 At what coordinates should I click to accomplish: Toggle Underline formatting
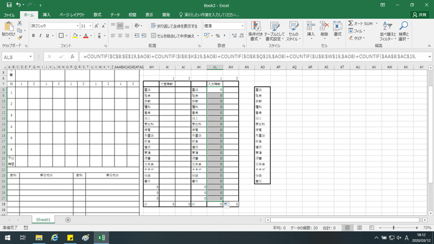47,36
